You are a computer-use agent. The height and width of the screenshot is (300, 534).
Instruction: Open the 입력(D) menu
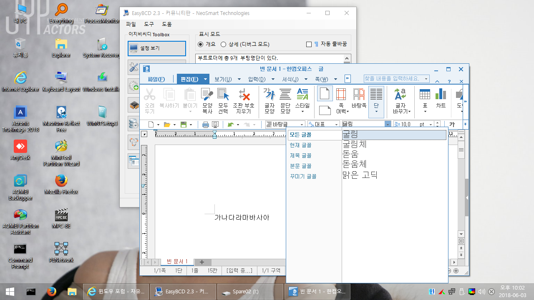[x=257, y=79]
